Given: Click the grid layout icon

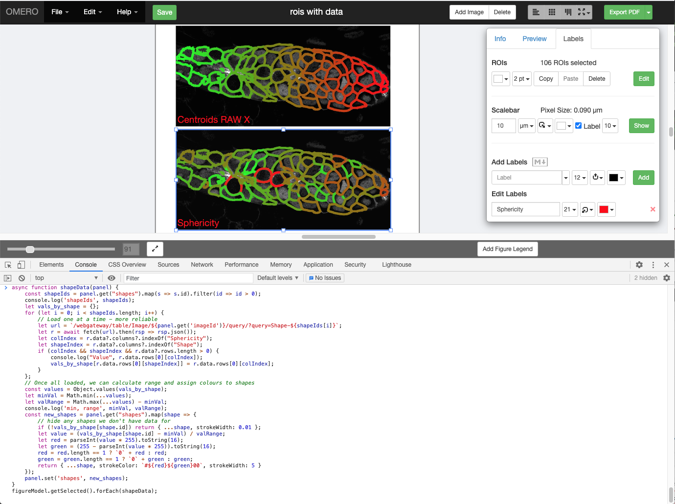Looking at the screenshot, I should (552, 12).
